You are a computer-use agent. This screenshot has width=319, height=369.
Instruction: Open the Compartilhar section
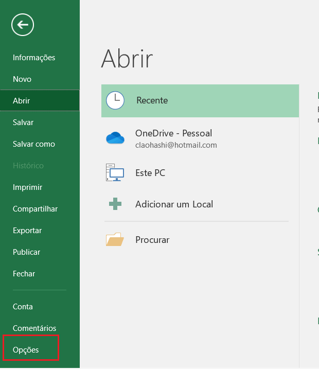[x=35, y=209]
